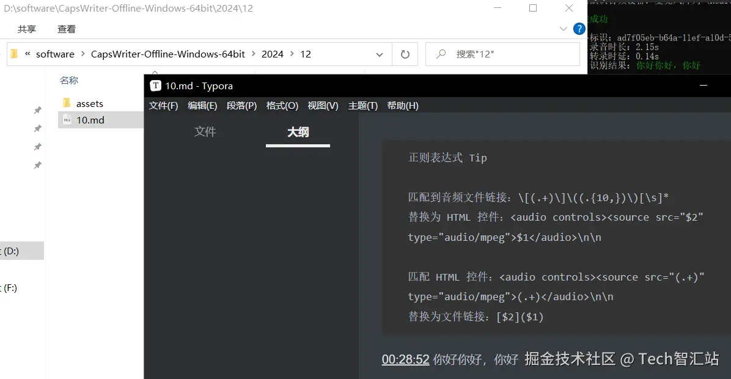The image size is (731, 379).
Task: Click the search magnifier icon
Action: 440,54
